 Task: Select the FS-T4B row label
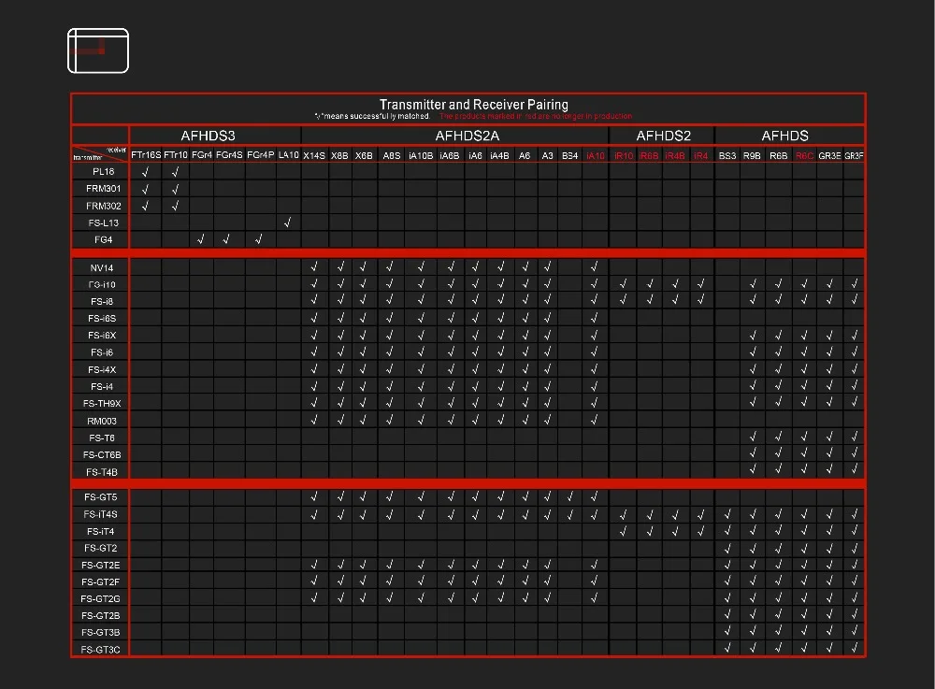click(101, 472)
